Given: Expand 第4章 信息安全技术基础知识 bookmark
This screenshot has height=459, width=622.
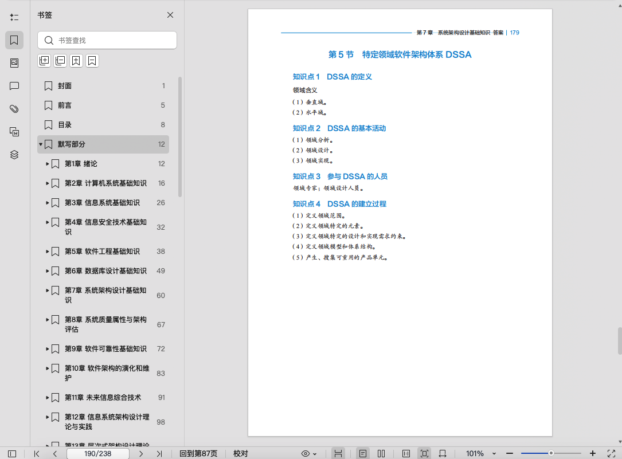Looking at the screenshot, I should (x=47, y=222).
